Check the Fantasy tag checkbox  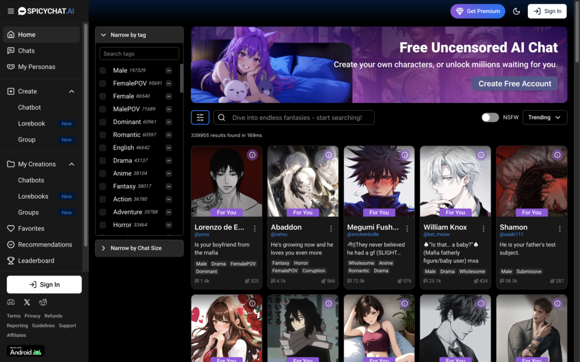103,187
